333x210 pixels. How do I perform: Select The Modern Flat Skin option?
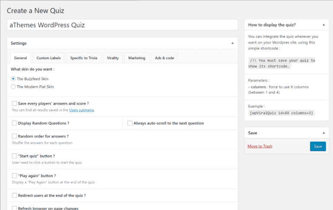pos(13,87)
